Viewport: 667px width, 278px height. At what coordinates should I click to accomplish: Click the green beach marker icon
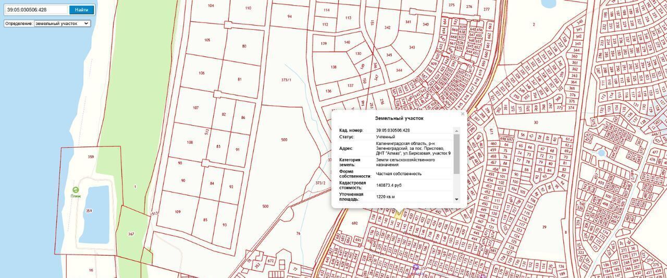pos(76,190)
